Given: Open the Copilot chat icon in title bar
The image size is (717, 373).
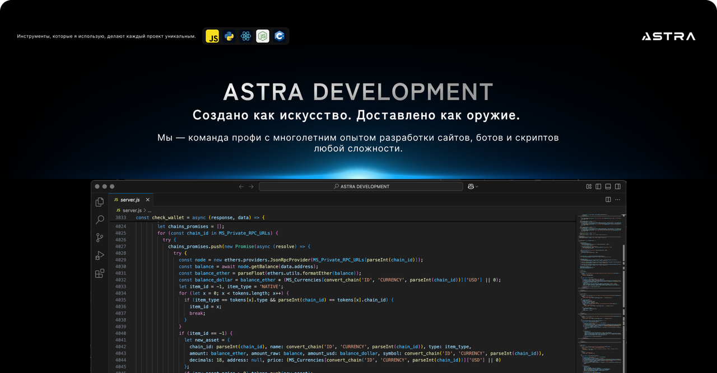Looking at the screenshot, I should click(x=471, y=186).
